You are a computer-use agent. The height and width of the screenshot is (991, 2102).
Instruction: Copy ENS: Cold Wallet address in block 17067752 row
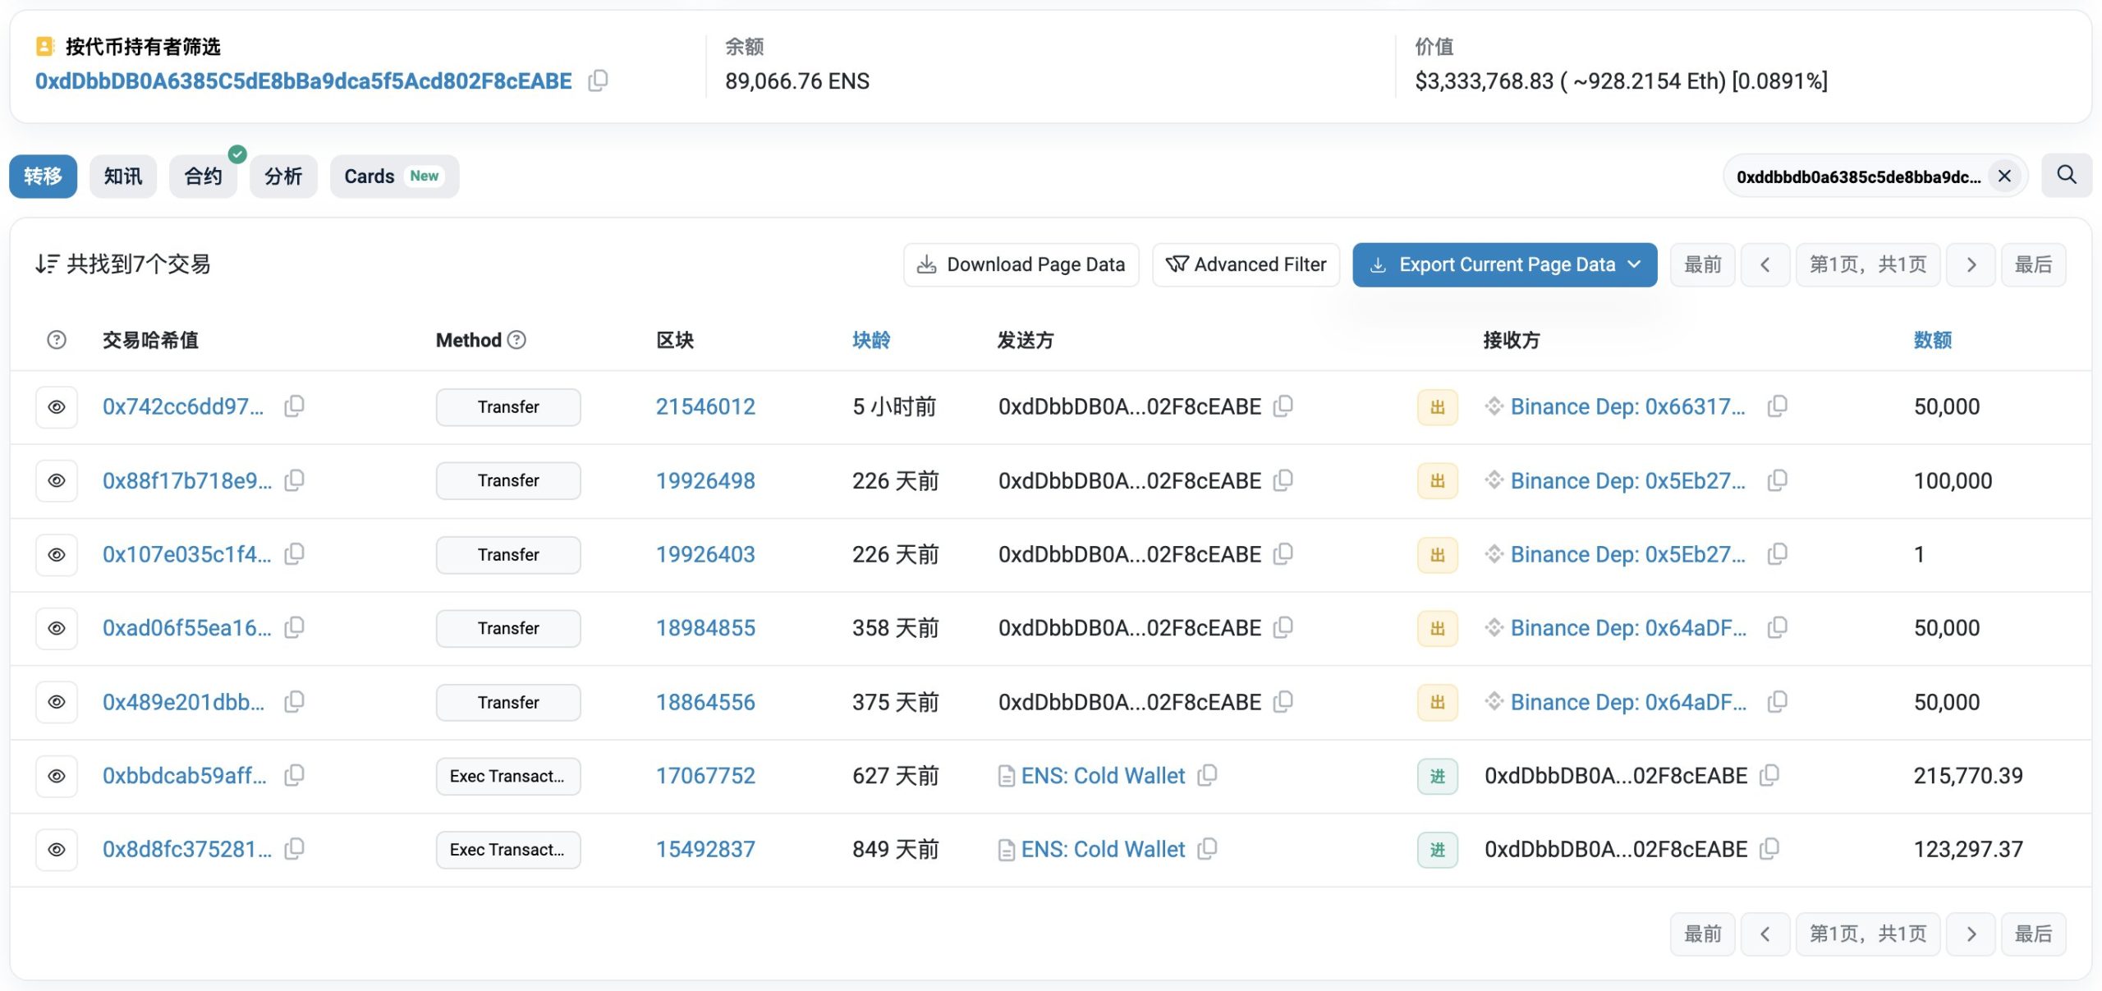pyautogui.click(x=1207, y=775)
